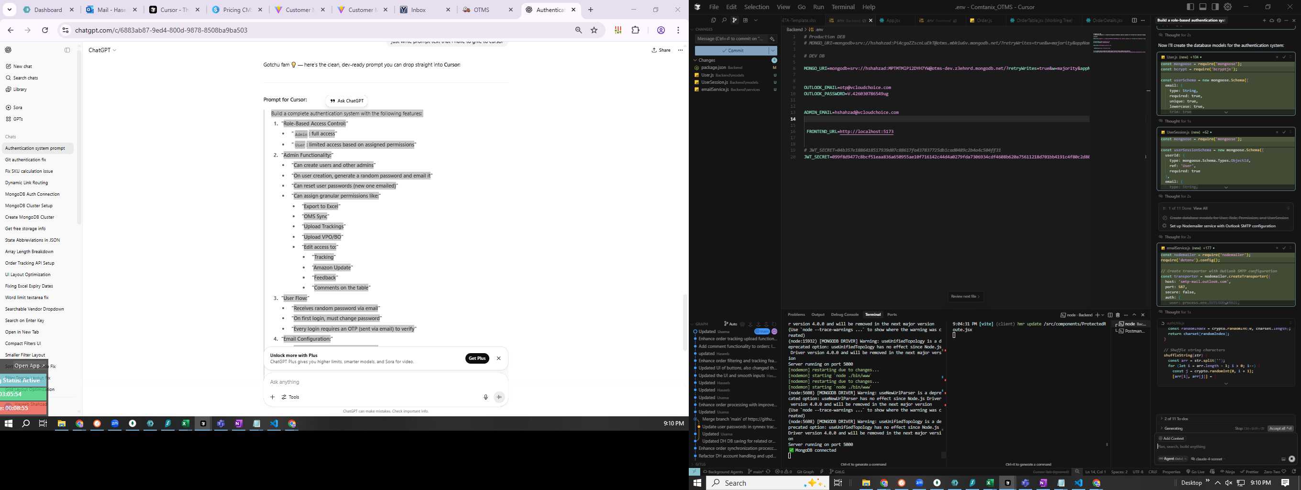Open the Commit button dropdown arrow

pos(773,51)
